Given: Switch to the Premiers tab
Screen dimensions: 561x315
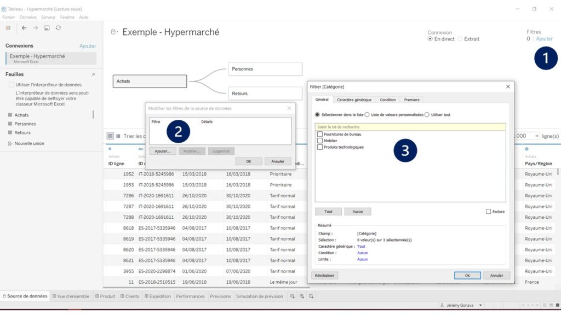Looking at the screenshot, I should coord(412,100).
